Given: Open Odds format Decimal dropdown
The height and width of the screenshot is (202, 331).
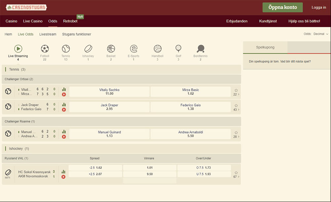Looking at the screenshot, I should (321, 34).
